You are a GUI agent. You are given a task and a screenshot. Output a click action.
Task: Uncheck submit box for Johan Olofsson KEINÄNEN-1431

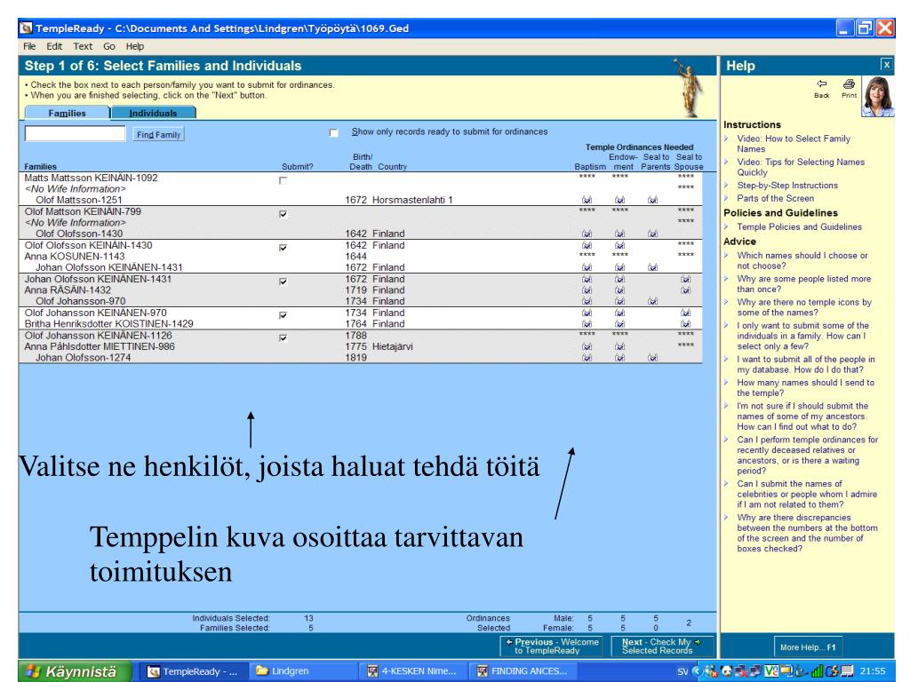tap(283, 282)
